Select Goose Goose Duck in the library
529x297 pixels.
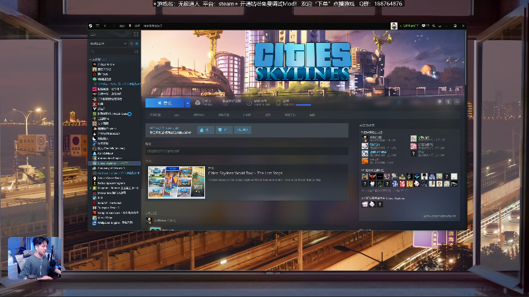click(x=106, y=178)
